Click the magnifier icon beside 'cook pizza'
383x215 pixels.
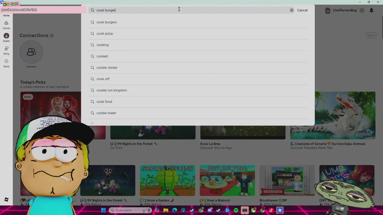pos(92,33)
